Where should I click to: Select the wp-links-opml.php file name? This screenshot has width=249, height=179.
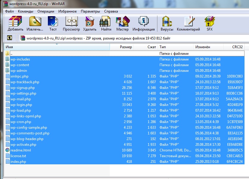click(x=26, y=116)
